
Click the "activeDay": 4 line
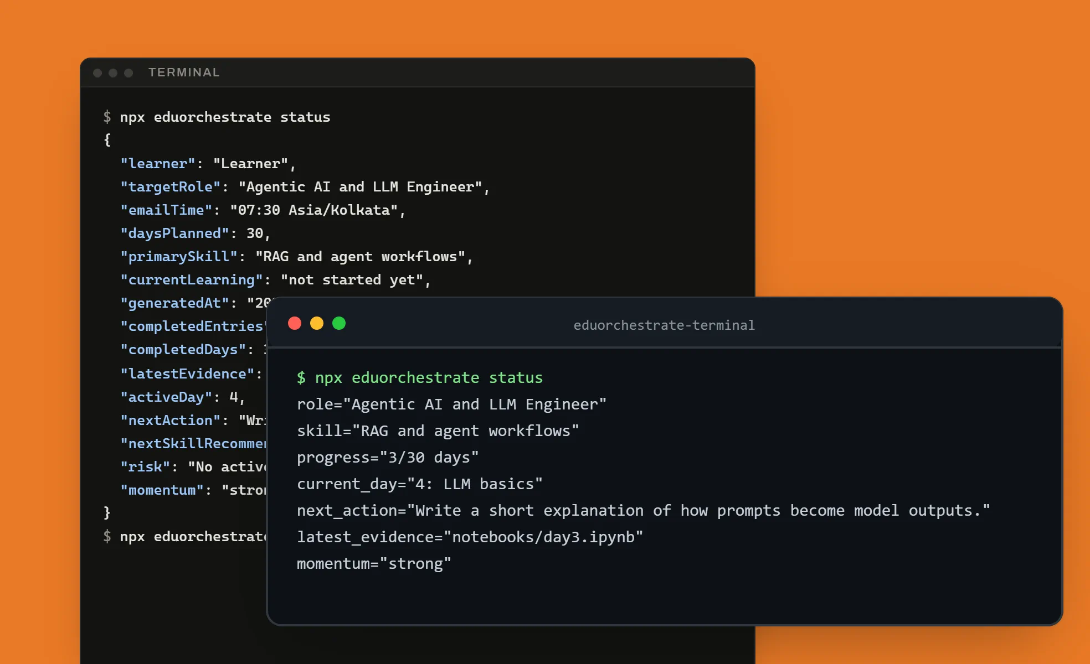point(183,397)
